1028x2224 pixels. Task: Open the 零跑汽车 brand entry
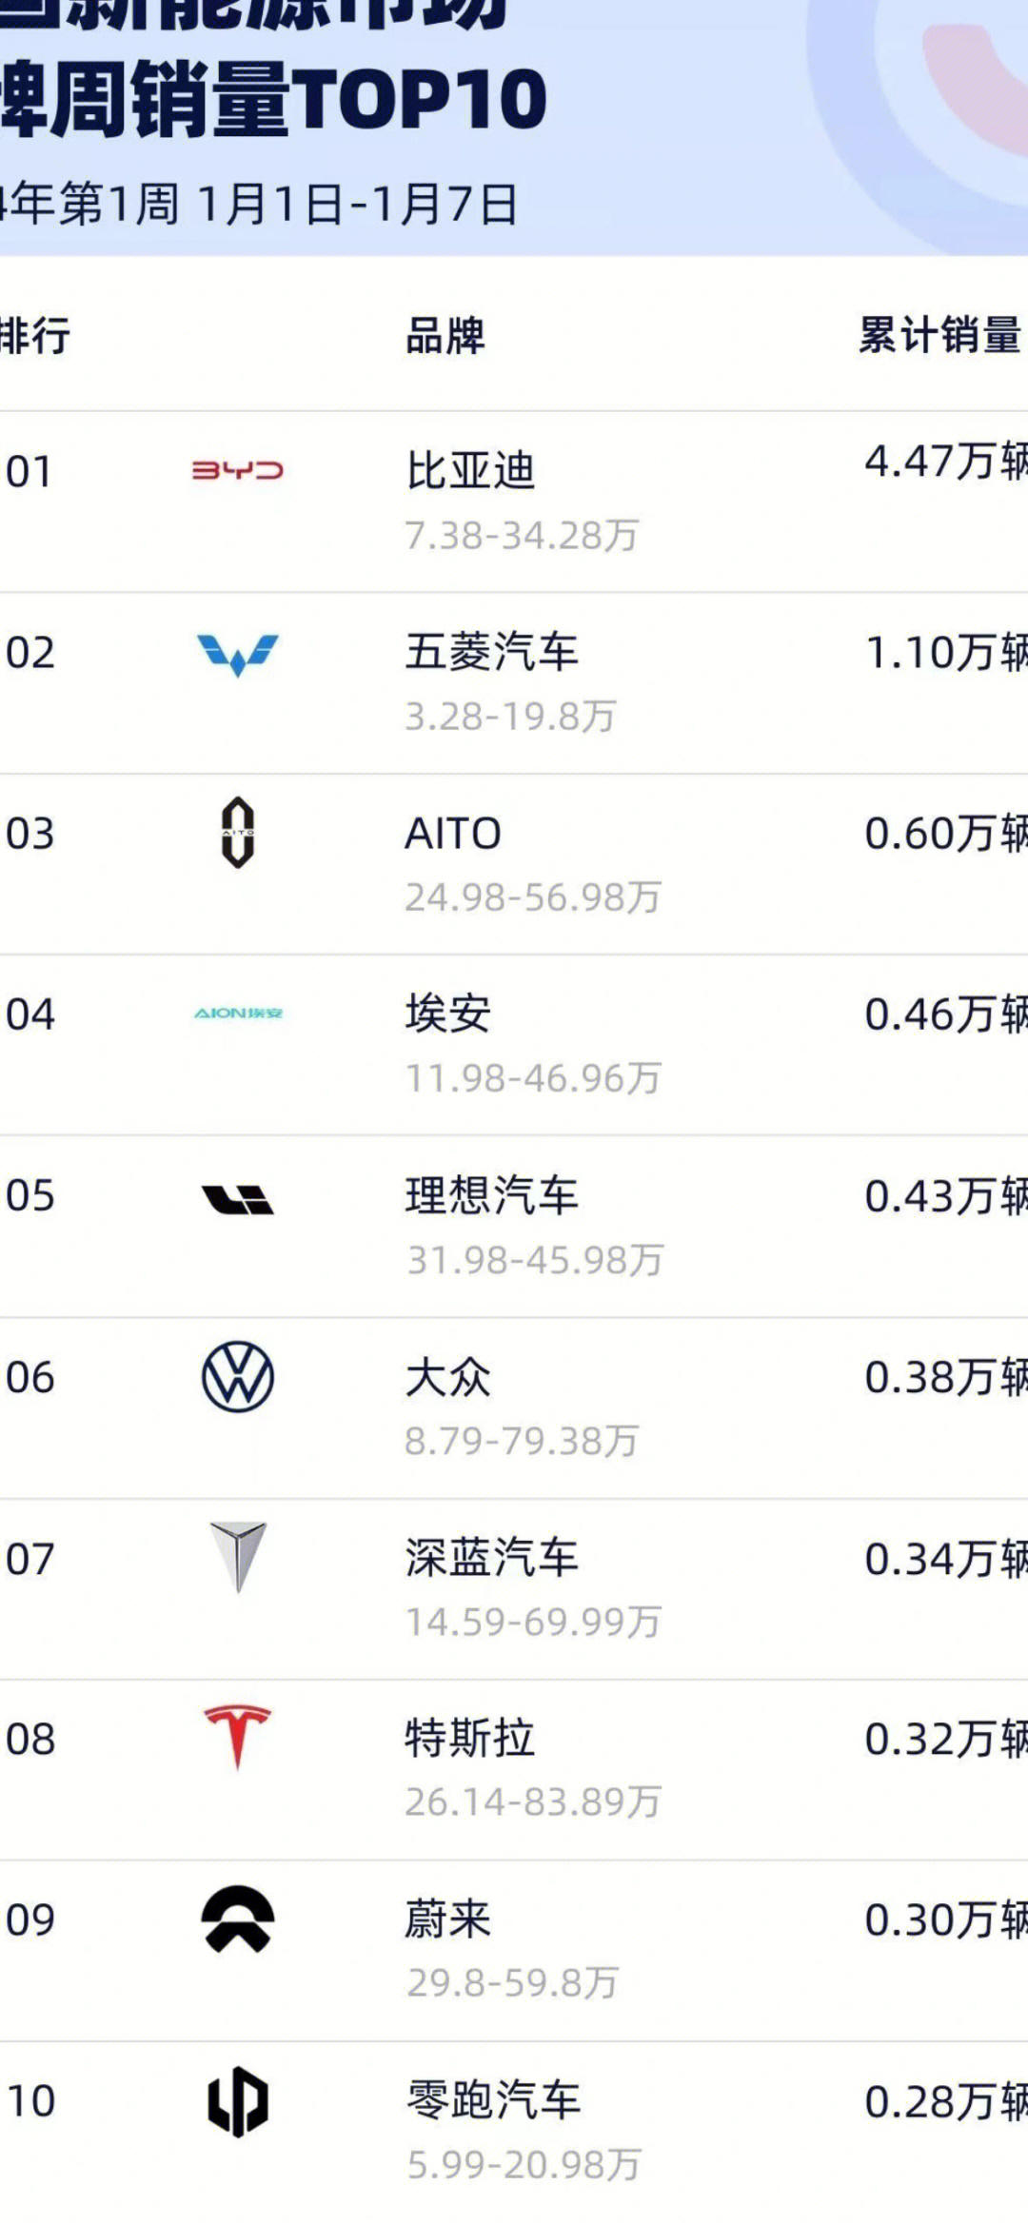(493, 2100)
